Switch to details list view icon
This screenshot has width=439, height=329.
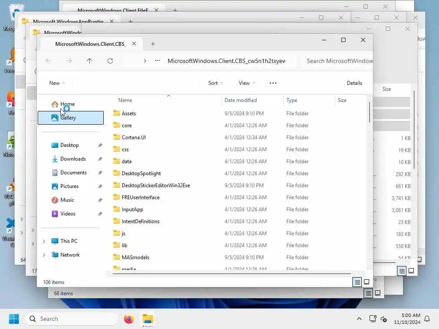tap(357, 282)
